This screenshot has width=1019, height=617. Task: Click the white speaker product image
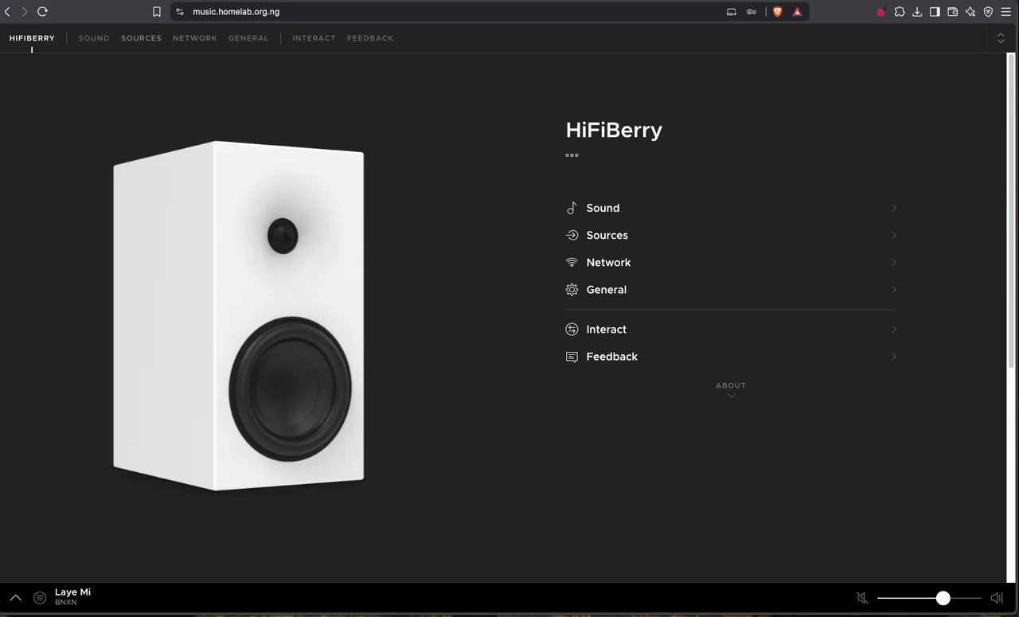(x=239, y=316)
